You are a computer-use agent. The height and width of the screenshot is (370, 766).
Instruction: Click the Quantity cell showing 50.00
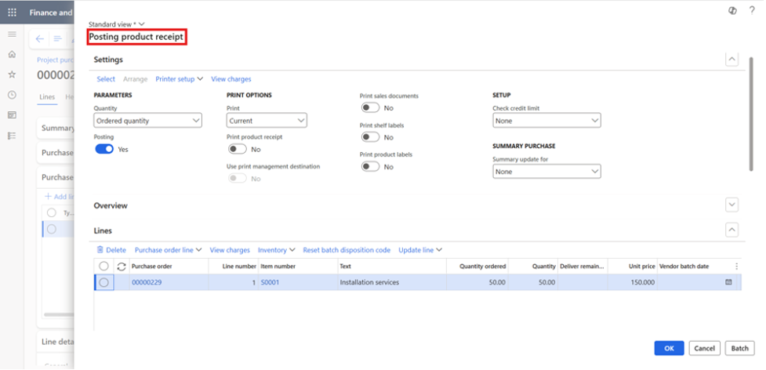[533, 282]
